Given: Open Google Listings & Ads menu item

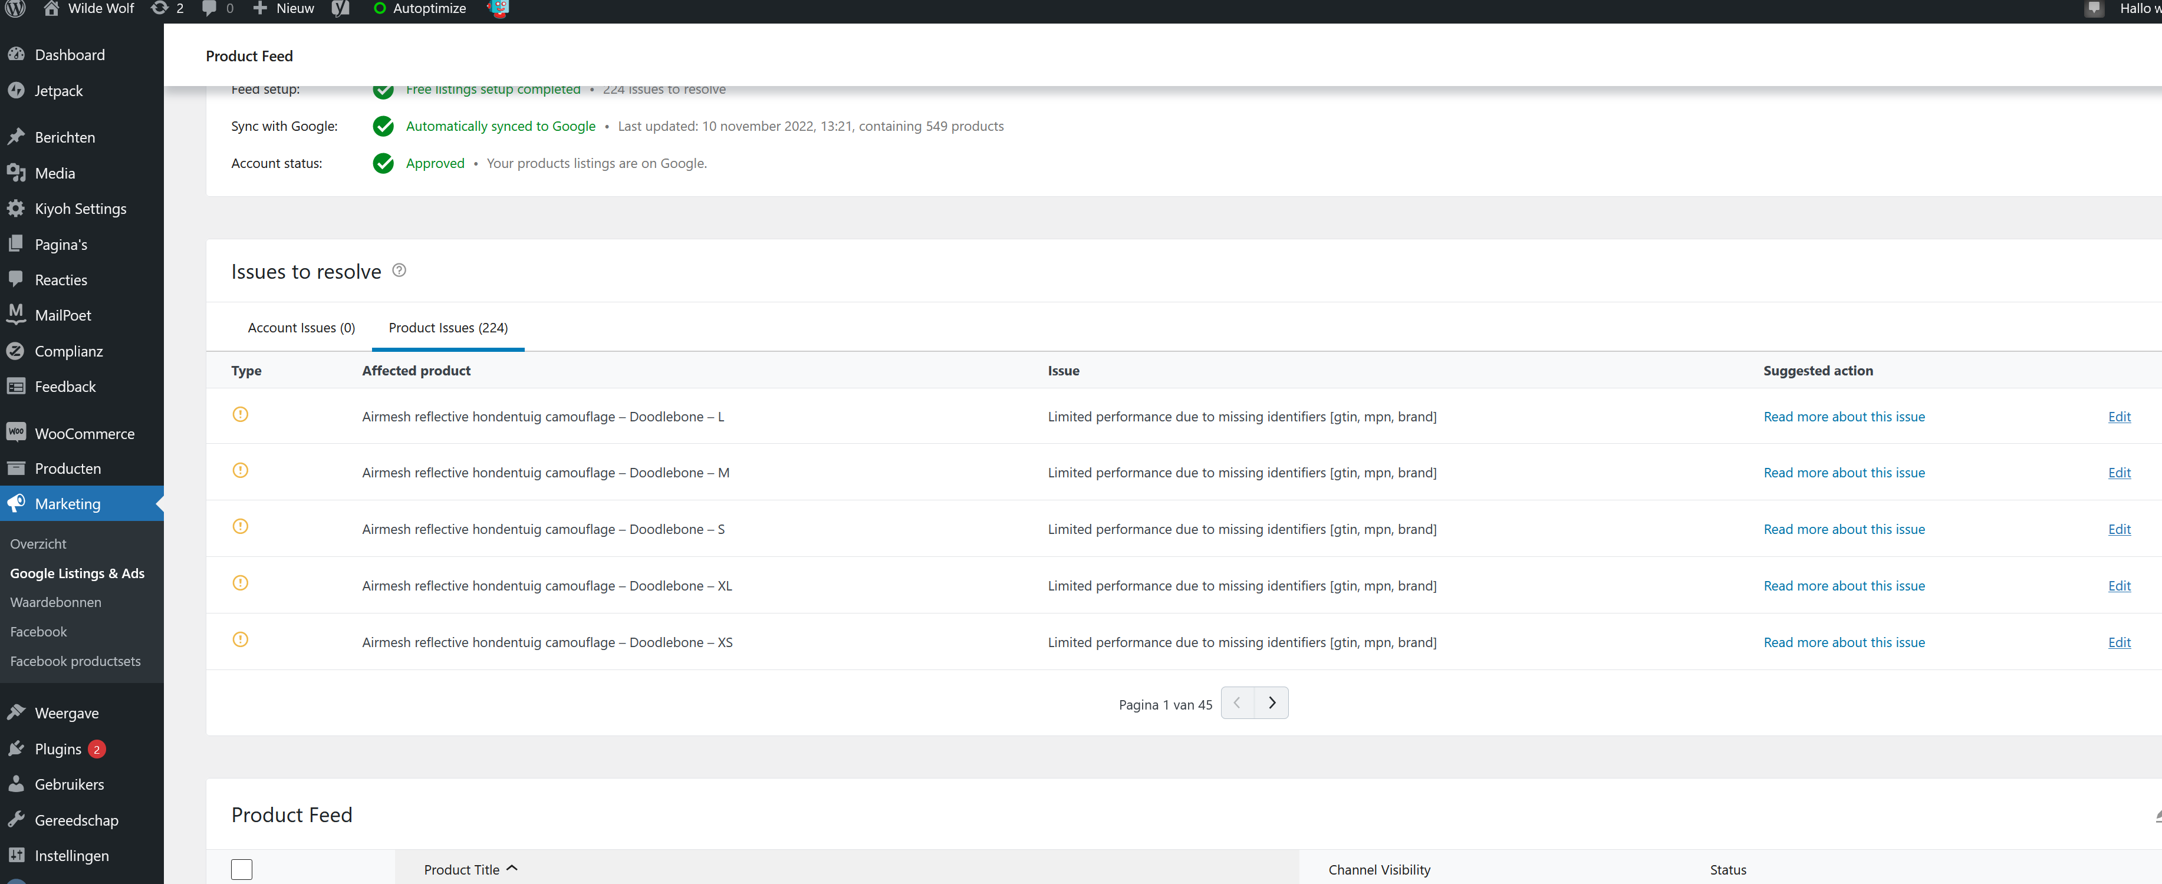Looking at the screenshot, I should [77, 573].
